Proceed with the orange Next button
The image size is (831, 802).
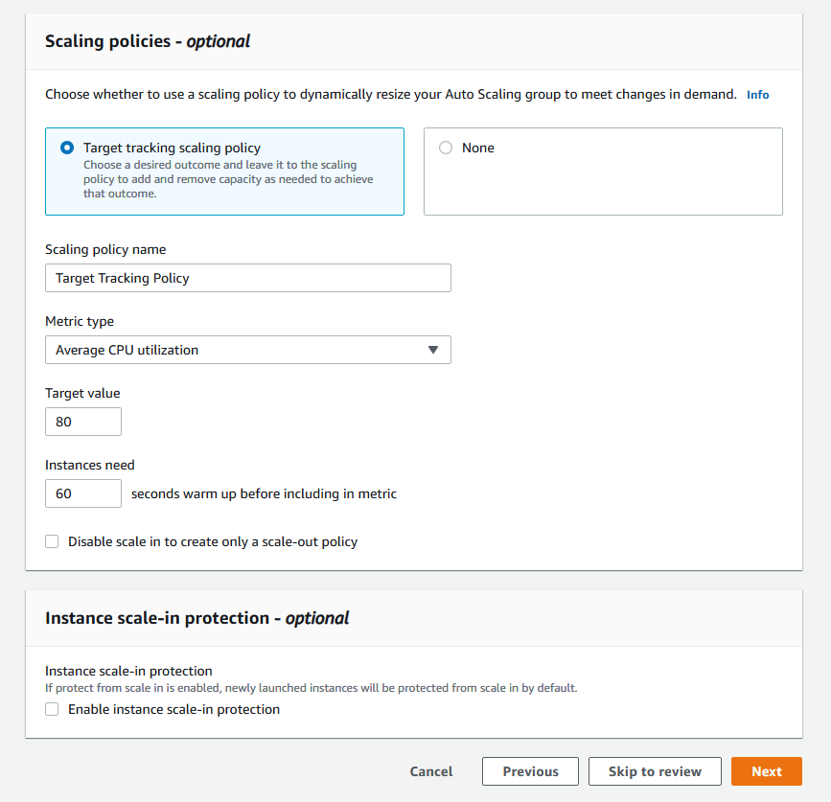pyautogui.click(x=766, y=771)
